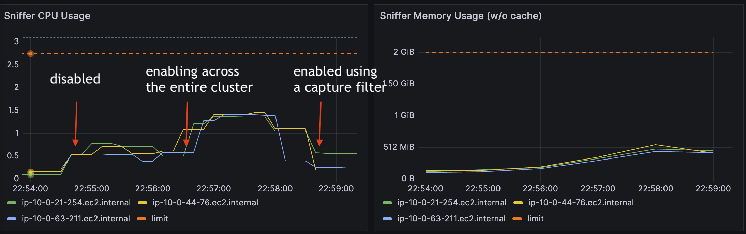Viewport: 746px width, 234px height.
Task: Click the "disabled" annotation text on CPU chart
Action: pos(75,79)
